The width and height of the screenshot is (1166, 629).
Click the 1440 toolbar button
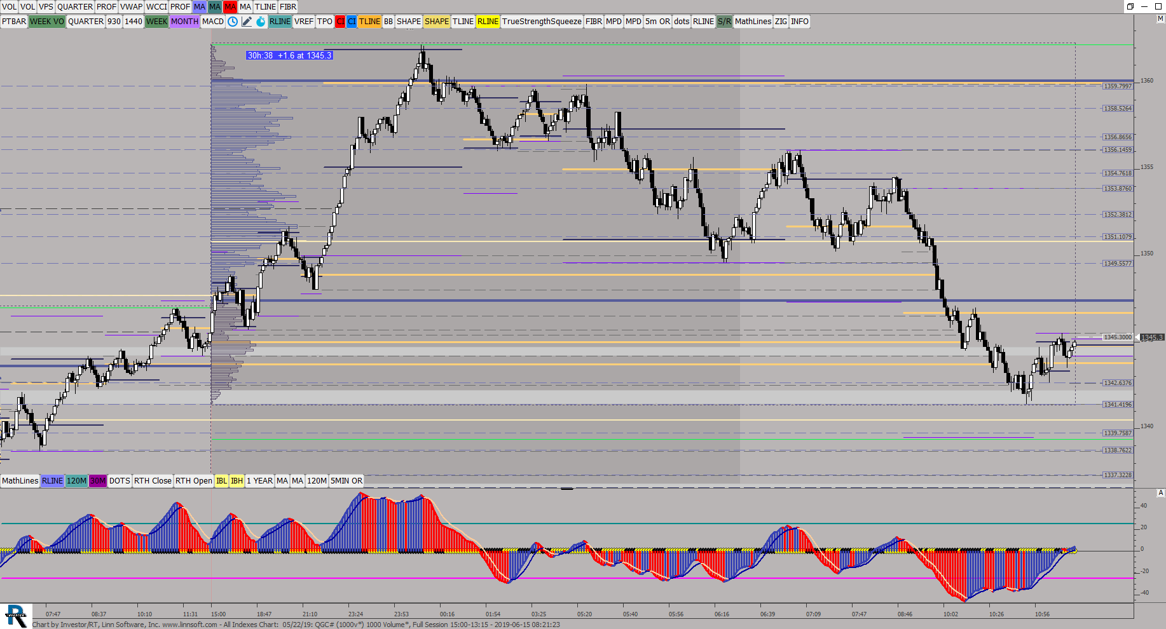(x=134, y=22)
